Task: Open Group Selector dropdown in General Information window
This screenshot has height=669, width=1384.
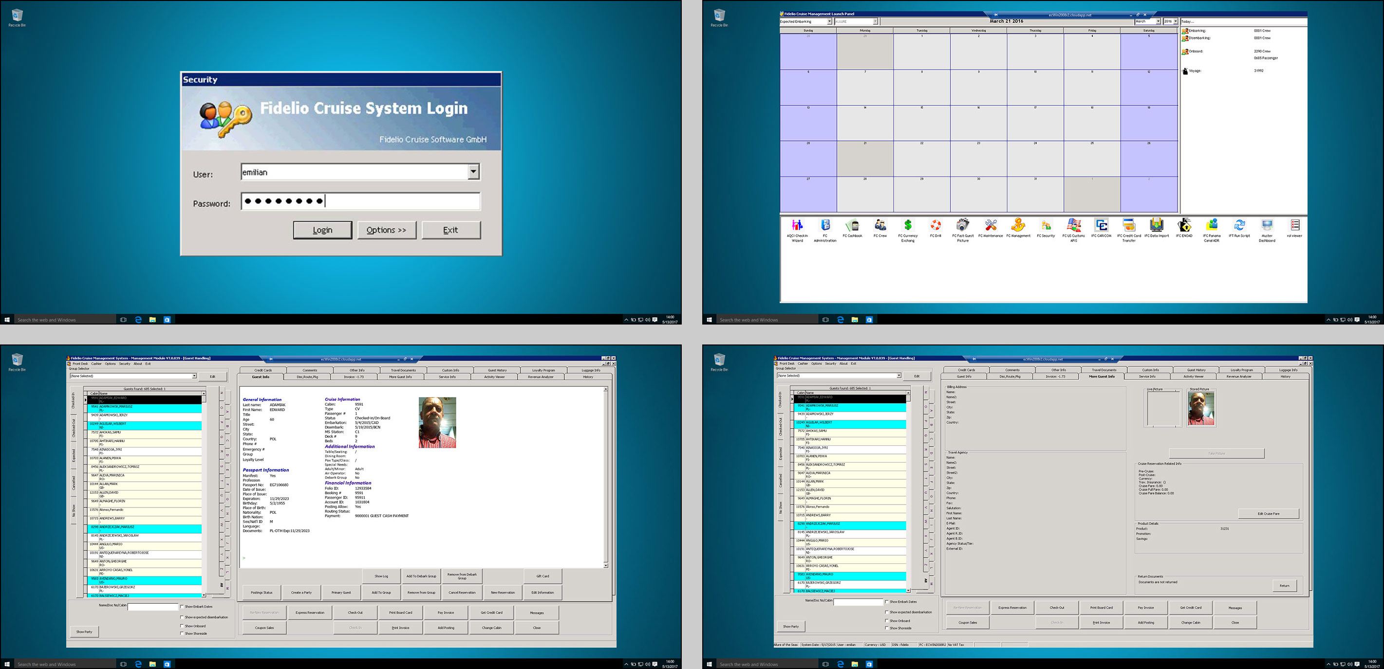Action: click(x=194, y=376)
